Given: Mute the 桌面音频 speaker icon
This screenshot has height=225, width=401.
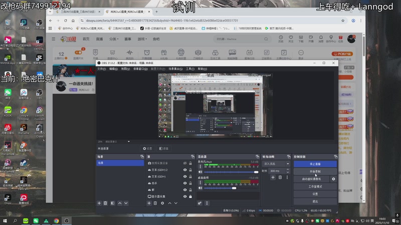Looking at the screenshot, I should pos(200,188).
